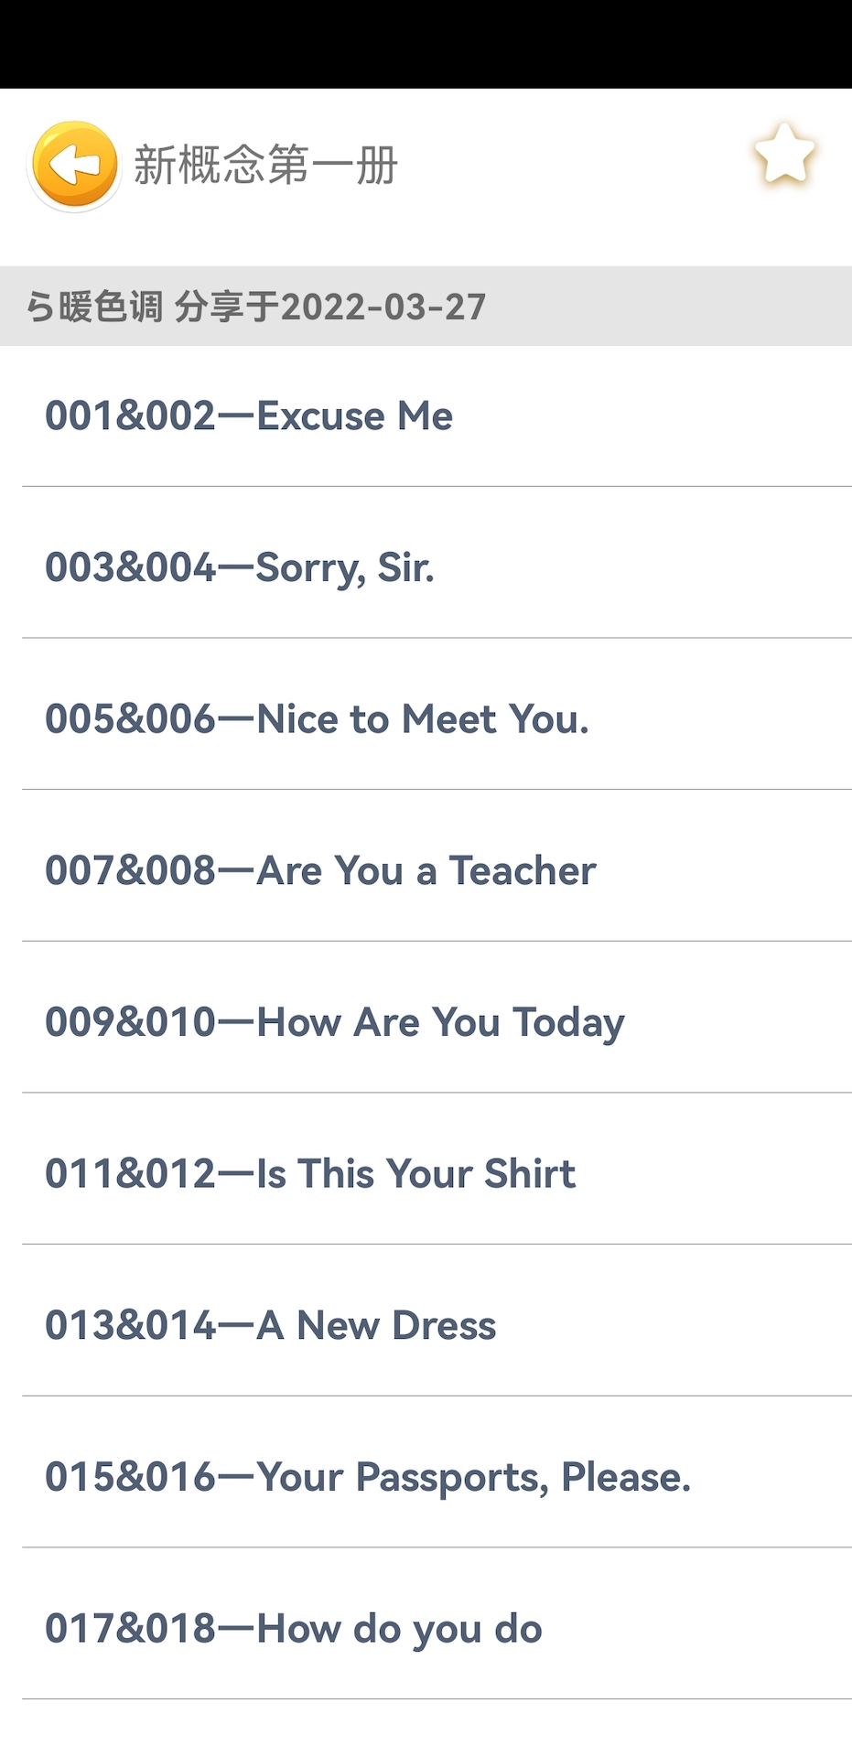Tap the sharer name ら暖色调
Image resolution: width=852 pixels, height=1757 pixels.
click(94, 307)
